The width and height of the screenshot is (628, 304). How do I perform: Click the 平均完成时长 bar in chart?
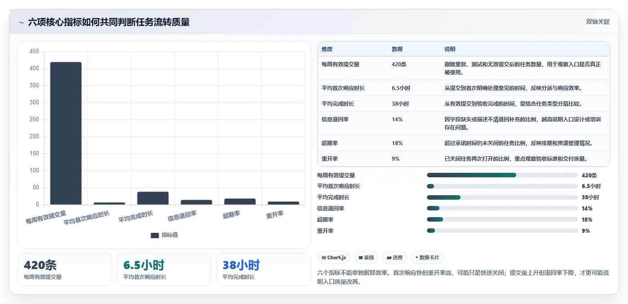(153, 198)
